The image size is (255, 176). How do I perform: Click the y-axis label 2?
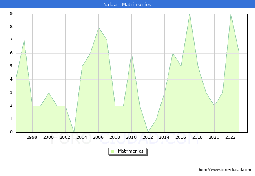pos(11,106)
